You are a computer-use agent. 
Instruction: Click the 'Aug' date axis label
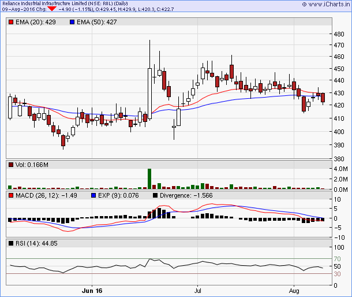click(x=294, y=291)
